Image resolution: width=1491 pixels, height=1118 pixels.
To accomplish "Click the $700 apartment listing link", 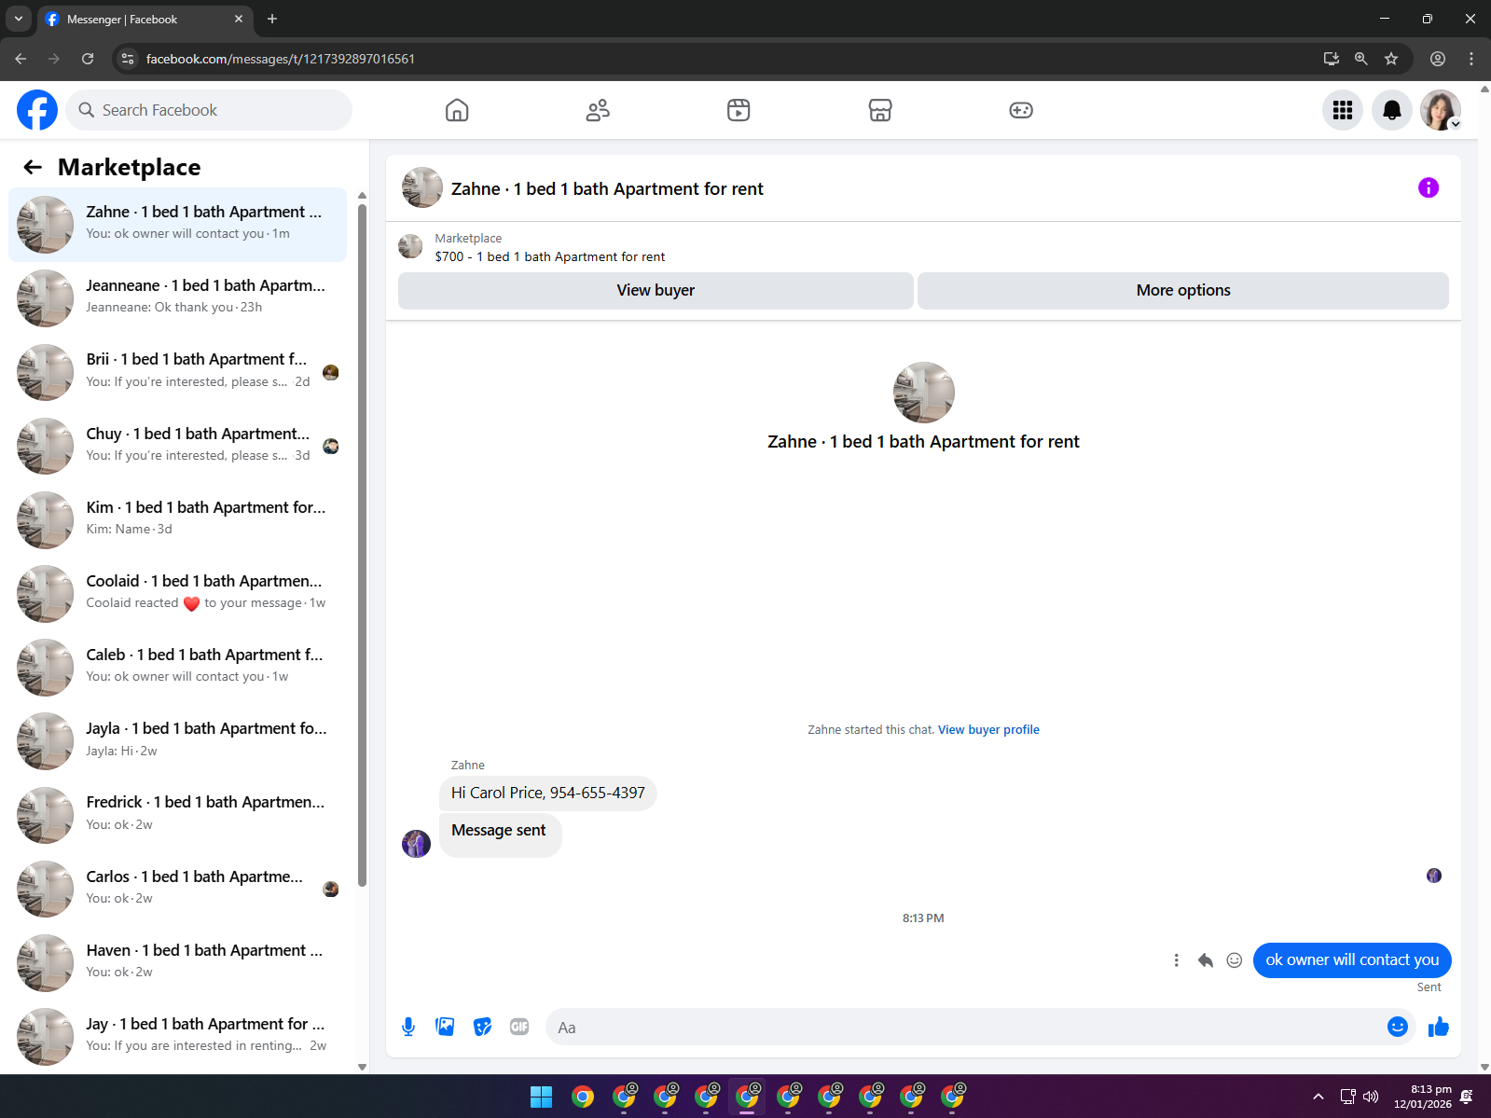I will coord(550,256).
